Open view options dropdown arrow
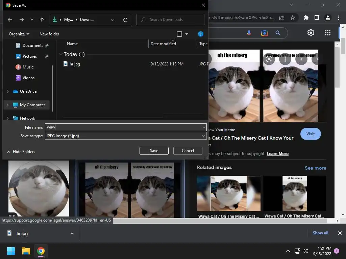Screen dimensions: 346x259 [x=187, y=34]
